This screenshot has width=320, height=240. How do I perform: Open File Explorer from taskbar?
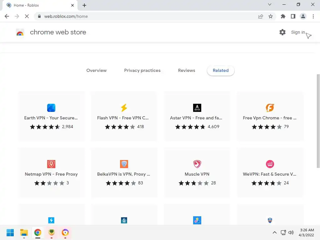click(24, 232)
